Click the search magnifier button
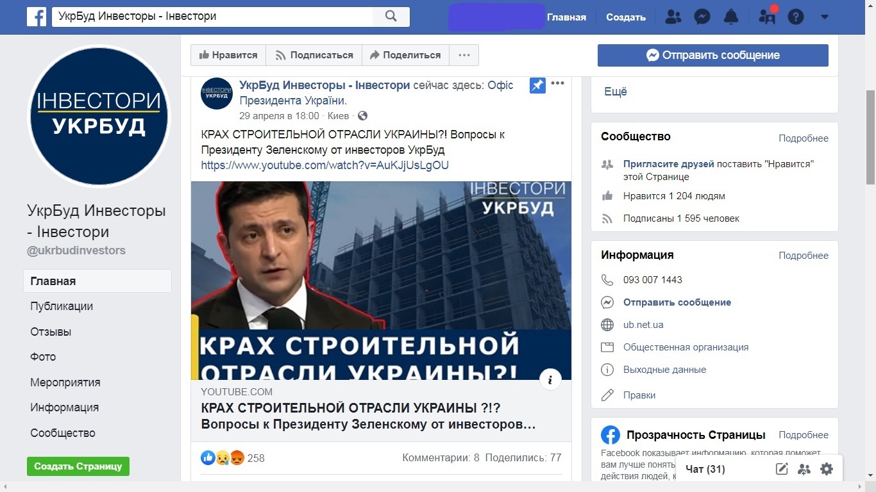 point(391,17)
